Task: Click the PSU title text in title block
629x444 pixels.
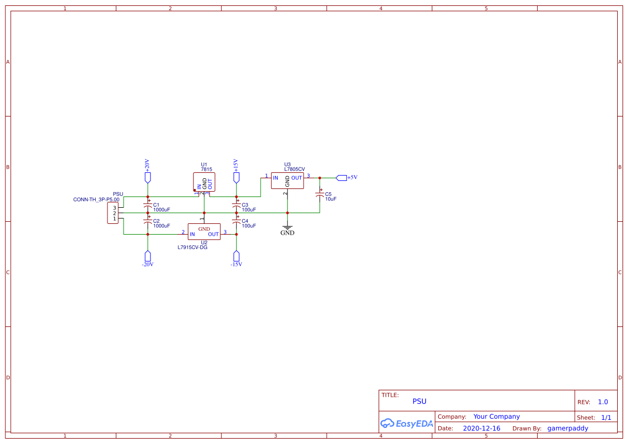Action: click(419, 401)
